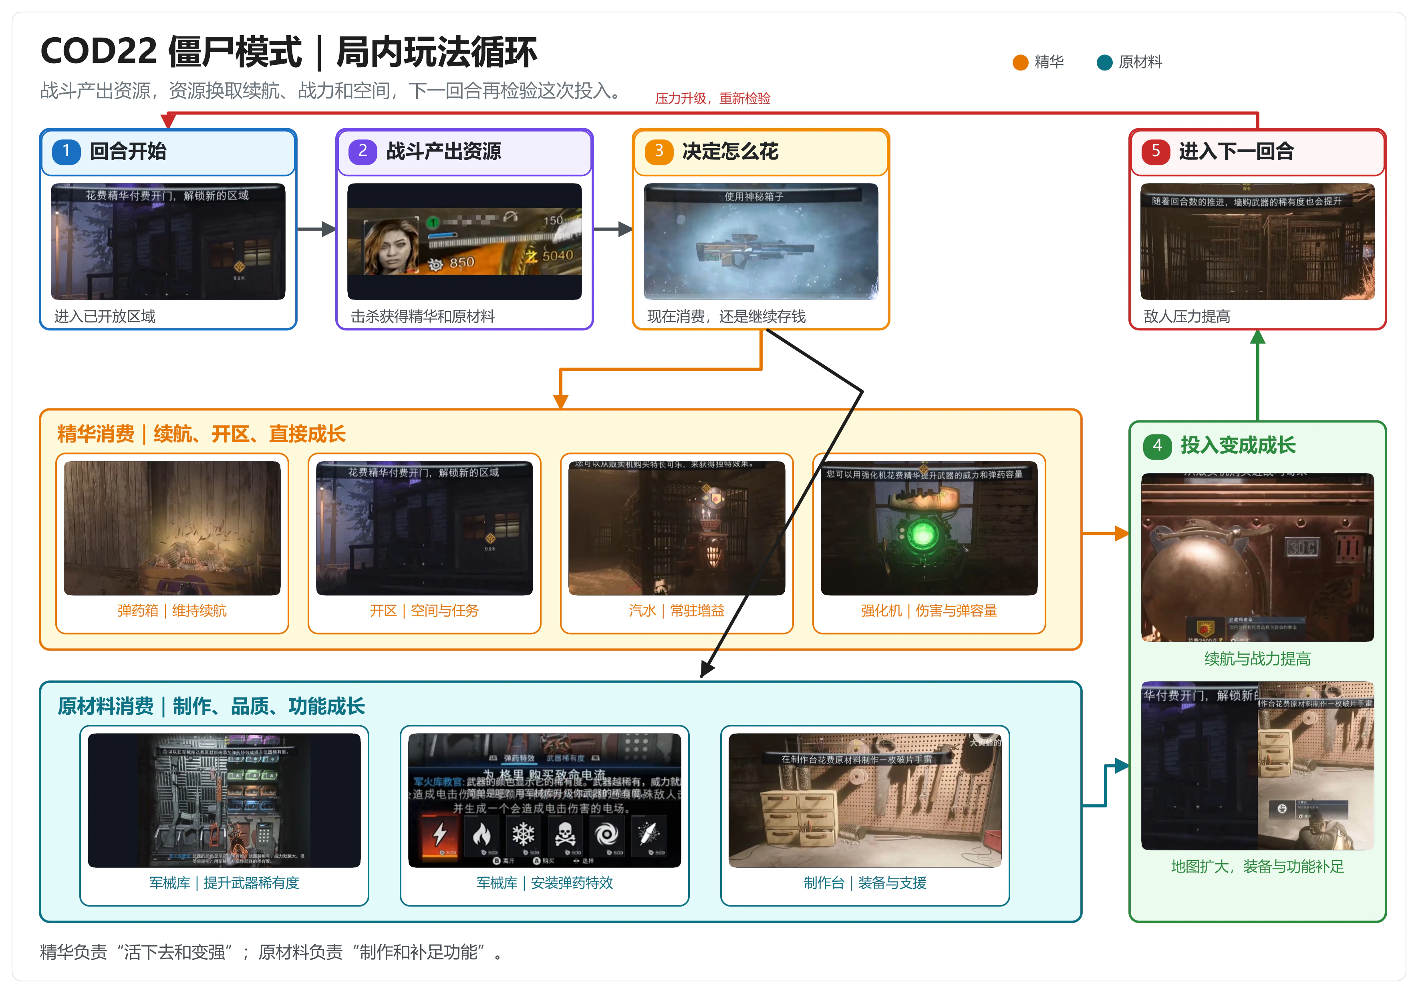Click the green player 1 badge
The height and width of the screenshot is (993, 1418).
433,222
